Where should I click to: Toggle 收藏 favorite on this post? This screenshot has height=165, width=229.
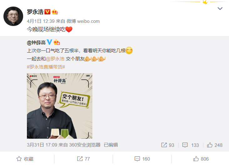tap(25, 159)
